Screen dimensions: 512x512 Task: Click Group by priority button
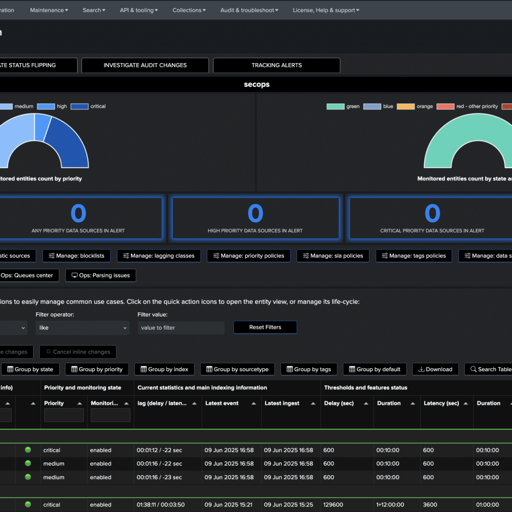click(x=97, y=369)
